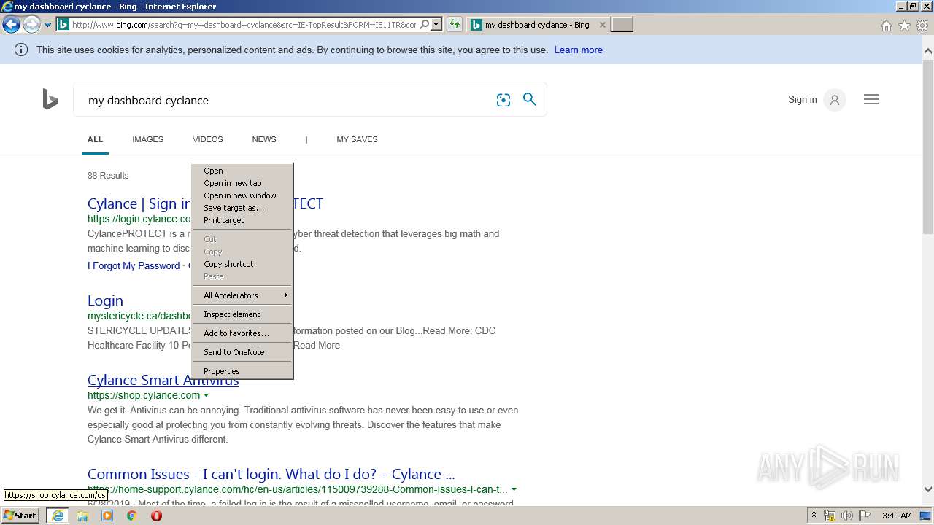
Task: Open the Bing hamburger settings menu
Action: 871,100
